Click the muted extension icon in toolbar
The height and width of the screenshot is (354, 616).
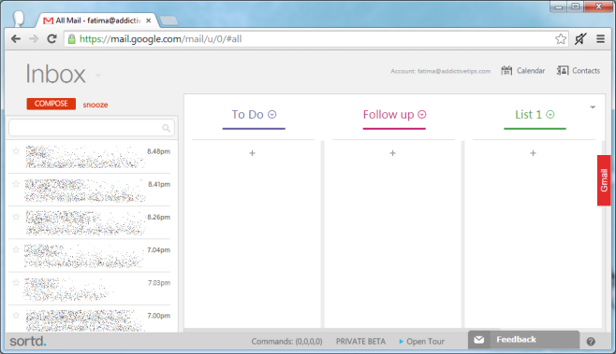[x=580, y=39]
